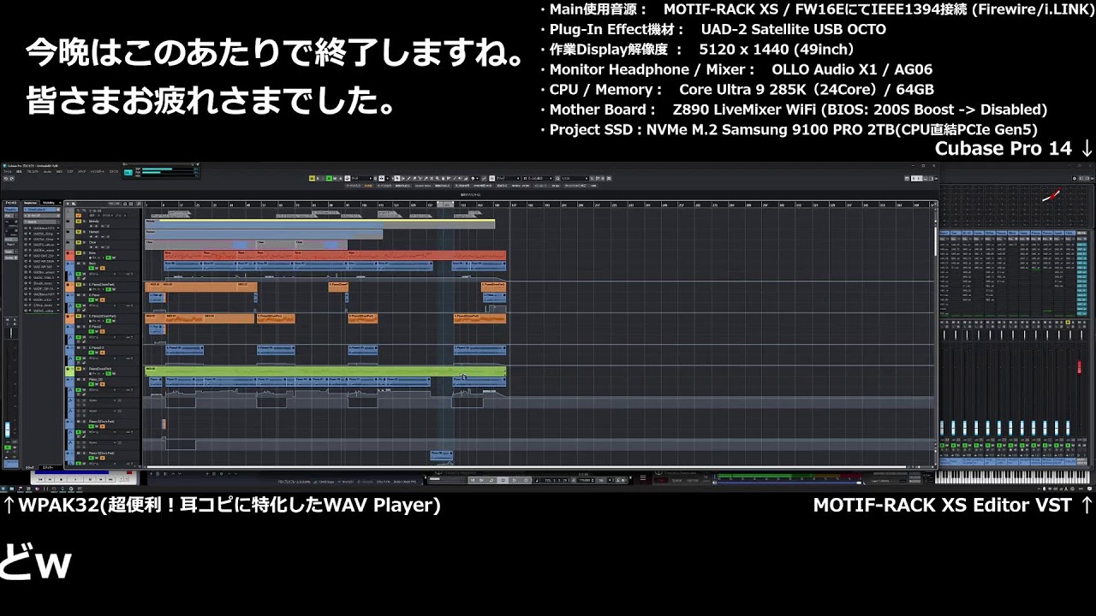The height and width of the screenshot is (616, 1096).
Task: Toggle the yellow global Mute state button
Action: coord(313,179)
